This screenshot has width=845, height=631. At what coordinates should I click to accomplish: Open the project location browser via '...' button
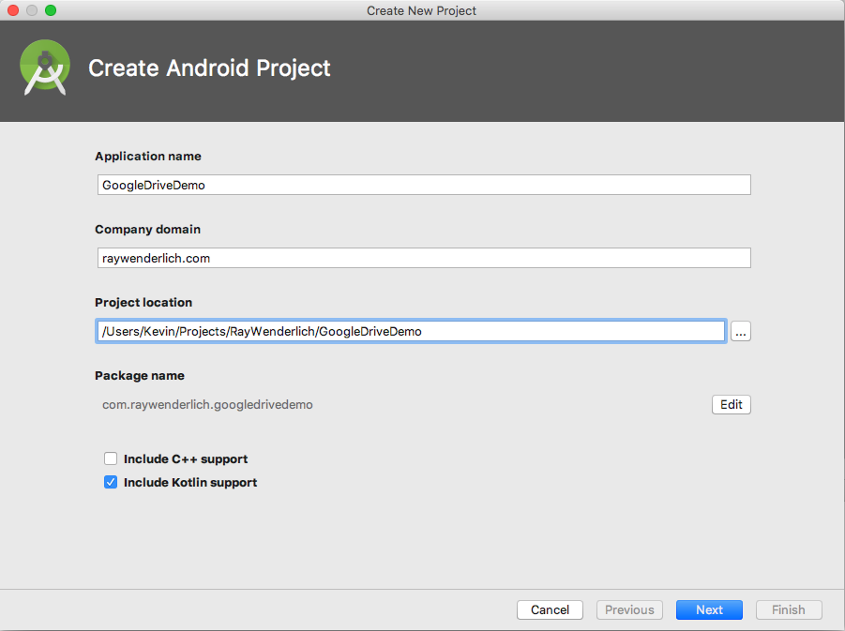(x=740, y=331)
